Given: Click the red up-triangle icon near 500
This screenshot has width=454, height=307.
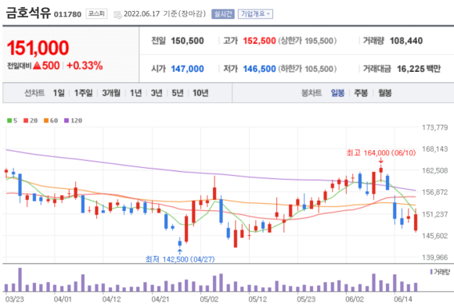Looking at the screenshot, I should (x=37, y=66).
